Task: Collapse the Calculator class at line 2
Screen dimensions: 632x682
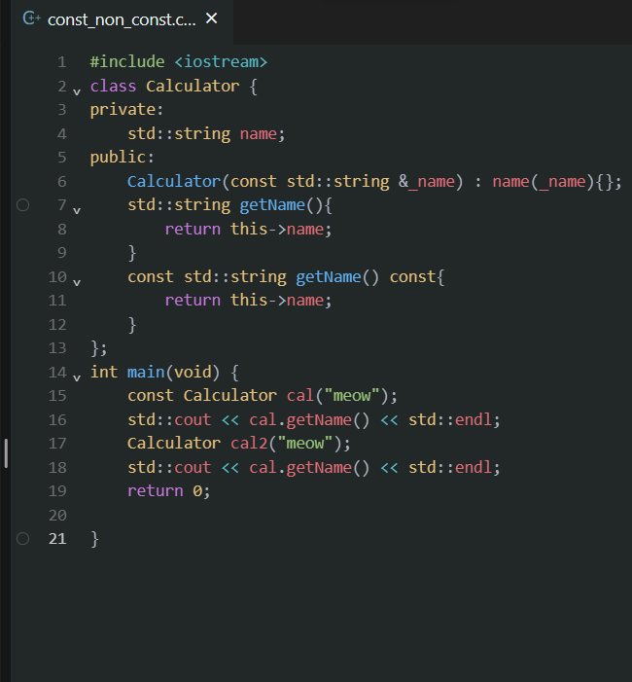Action: [x=77, y=90]
